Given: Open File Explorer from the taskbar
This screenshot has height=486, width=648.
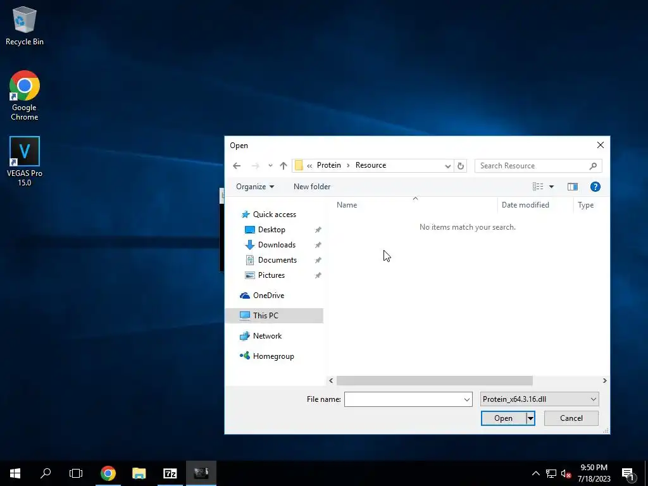Looking at the screenshot, I should point(139,473).
